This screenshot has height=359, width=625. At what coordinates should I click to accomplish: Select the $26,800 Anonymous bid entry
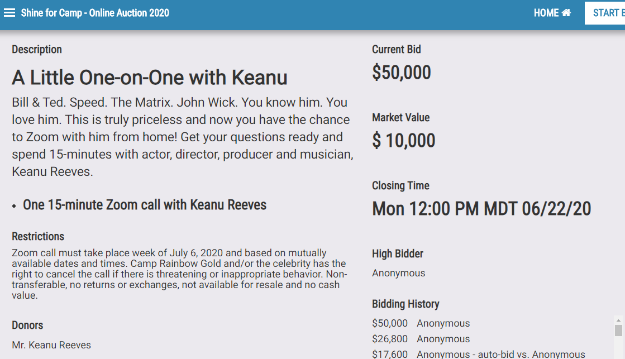421,339
